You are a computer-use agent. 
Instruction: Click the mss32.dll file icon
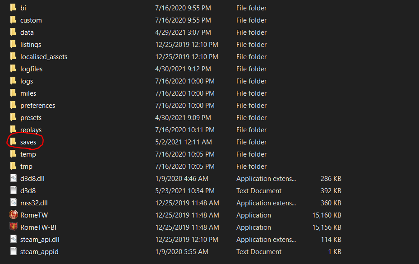point(13,203)
